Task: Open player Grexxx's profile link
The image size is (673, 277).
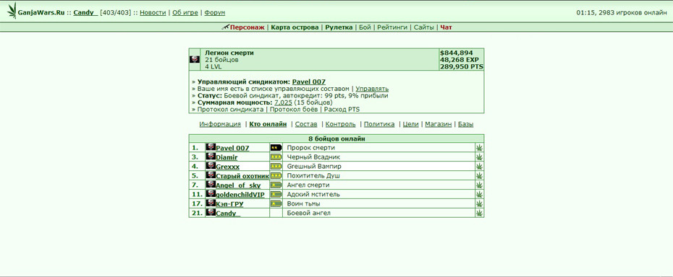Action: click(227, 167)
